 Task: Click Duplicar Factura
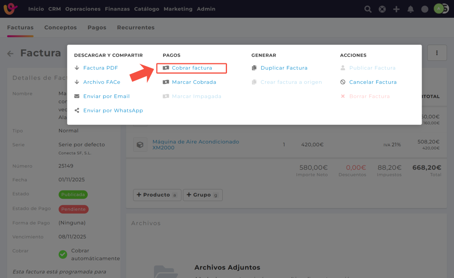[284, 68]
